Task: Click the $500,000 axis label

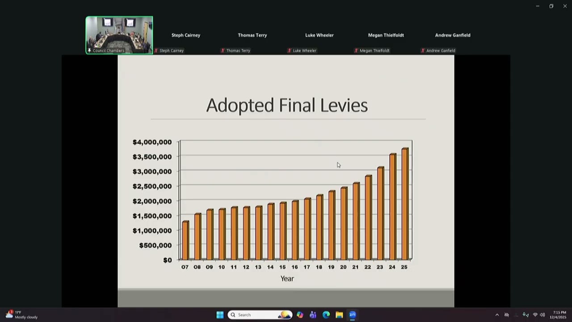Action: [155, 246]
